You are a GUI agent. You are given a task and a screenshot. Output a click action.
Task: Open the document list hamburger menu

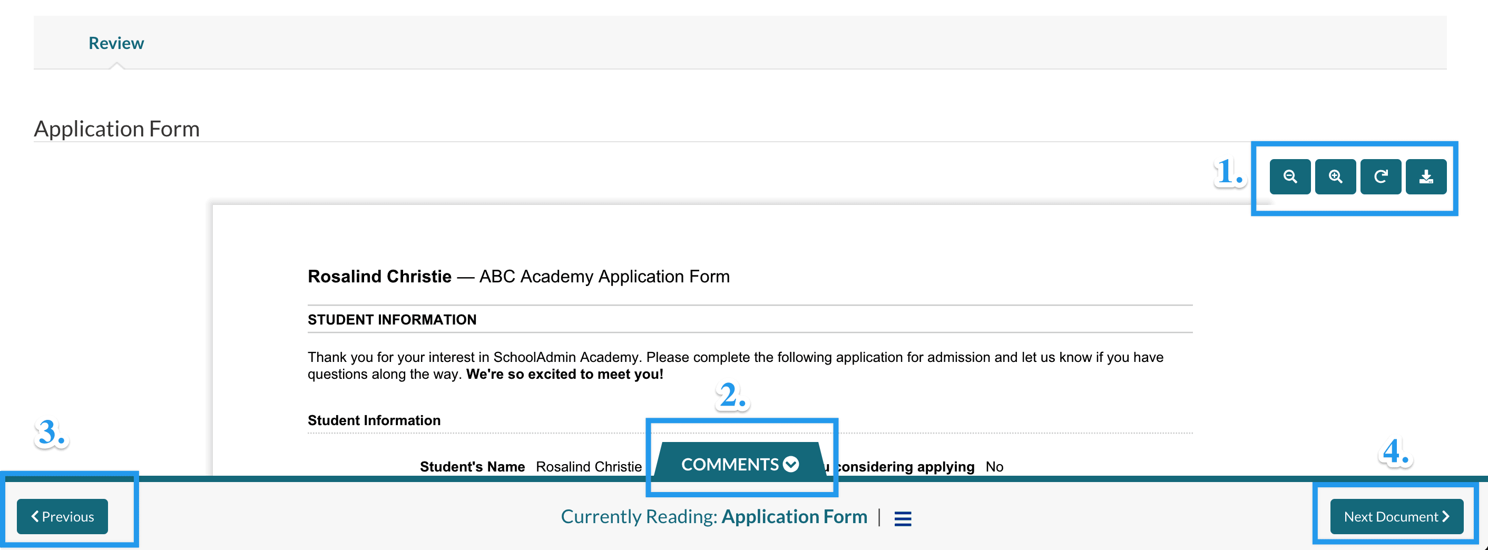point(902,518)
